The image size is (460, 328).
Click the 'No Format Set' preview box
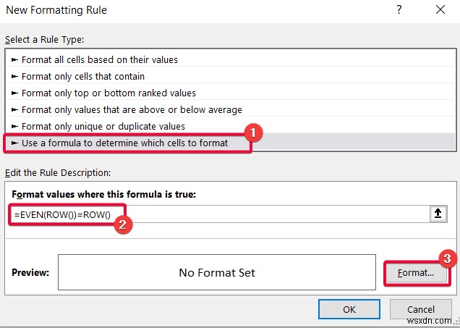(x=217, y=273)
